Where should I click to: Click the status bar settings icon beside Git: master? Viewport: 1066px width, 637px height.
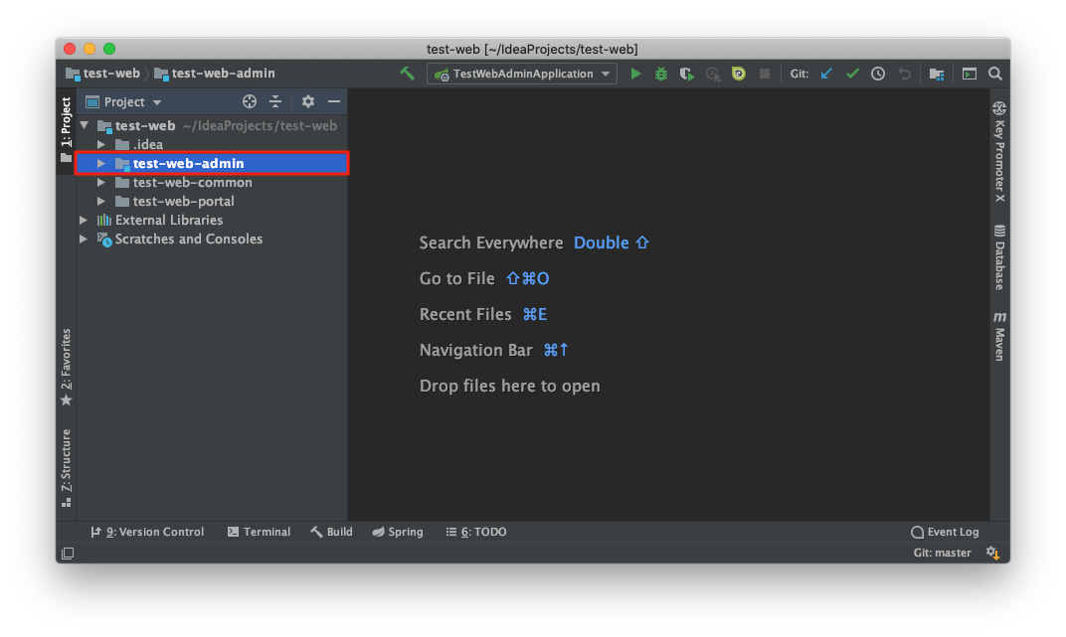coord(992,553)
